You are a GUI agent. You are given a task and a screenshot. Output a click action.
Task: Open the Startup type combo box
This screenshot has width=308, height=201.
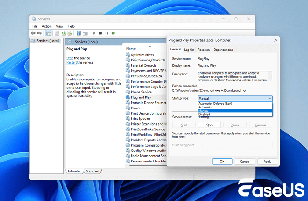pyautogui.click(x=235, y=98)
